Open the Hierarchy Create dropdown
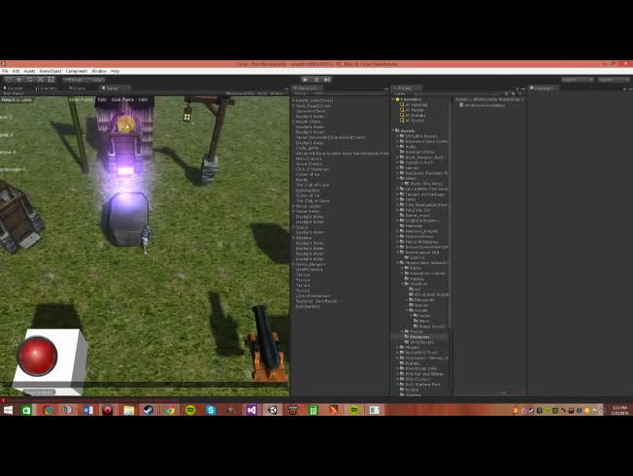 point(300,94)
